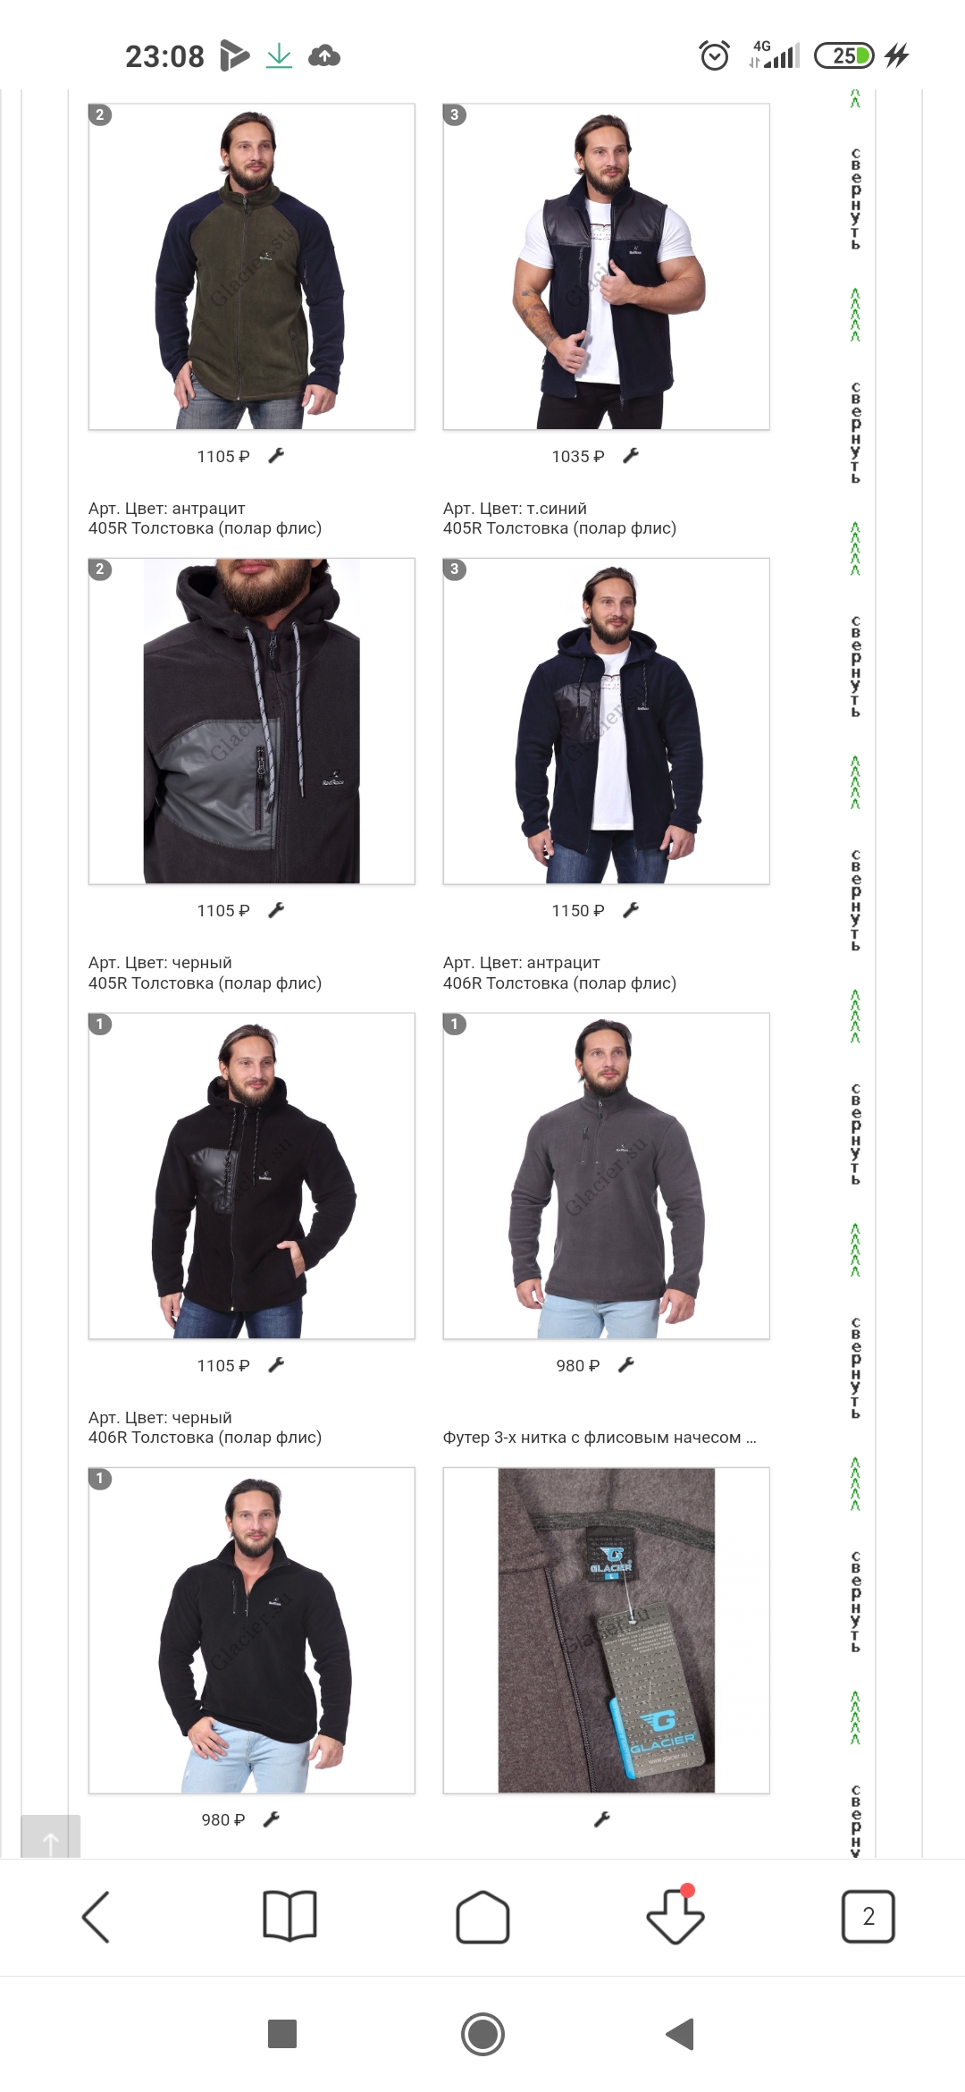Collapse panel via topmost свернуть label
Screen dimensions: 965x2092
tap(856, 198)
